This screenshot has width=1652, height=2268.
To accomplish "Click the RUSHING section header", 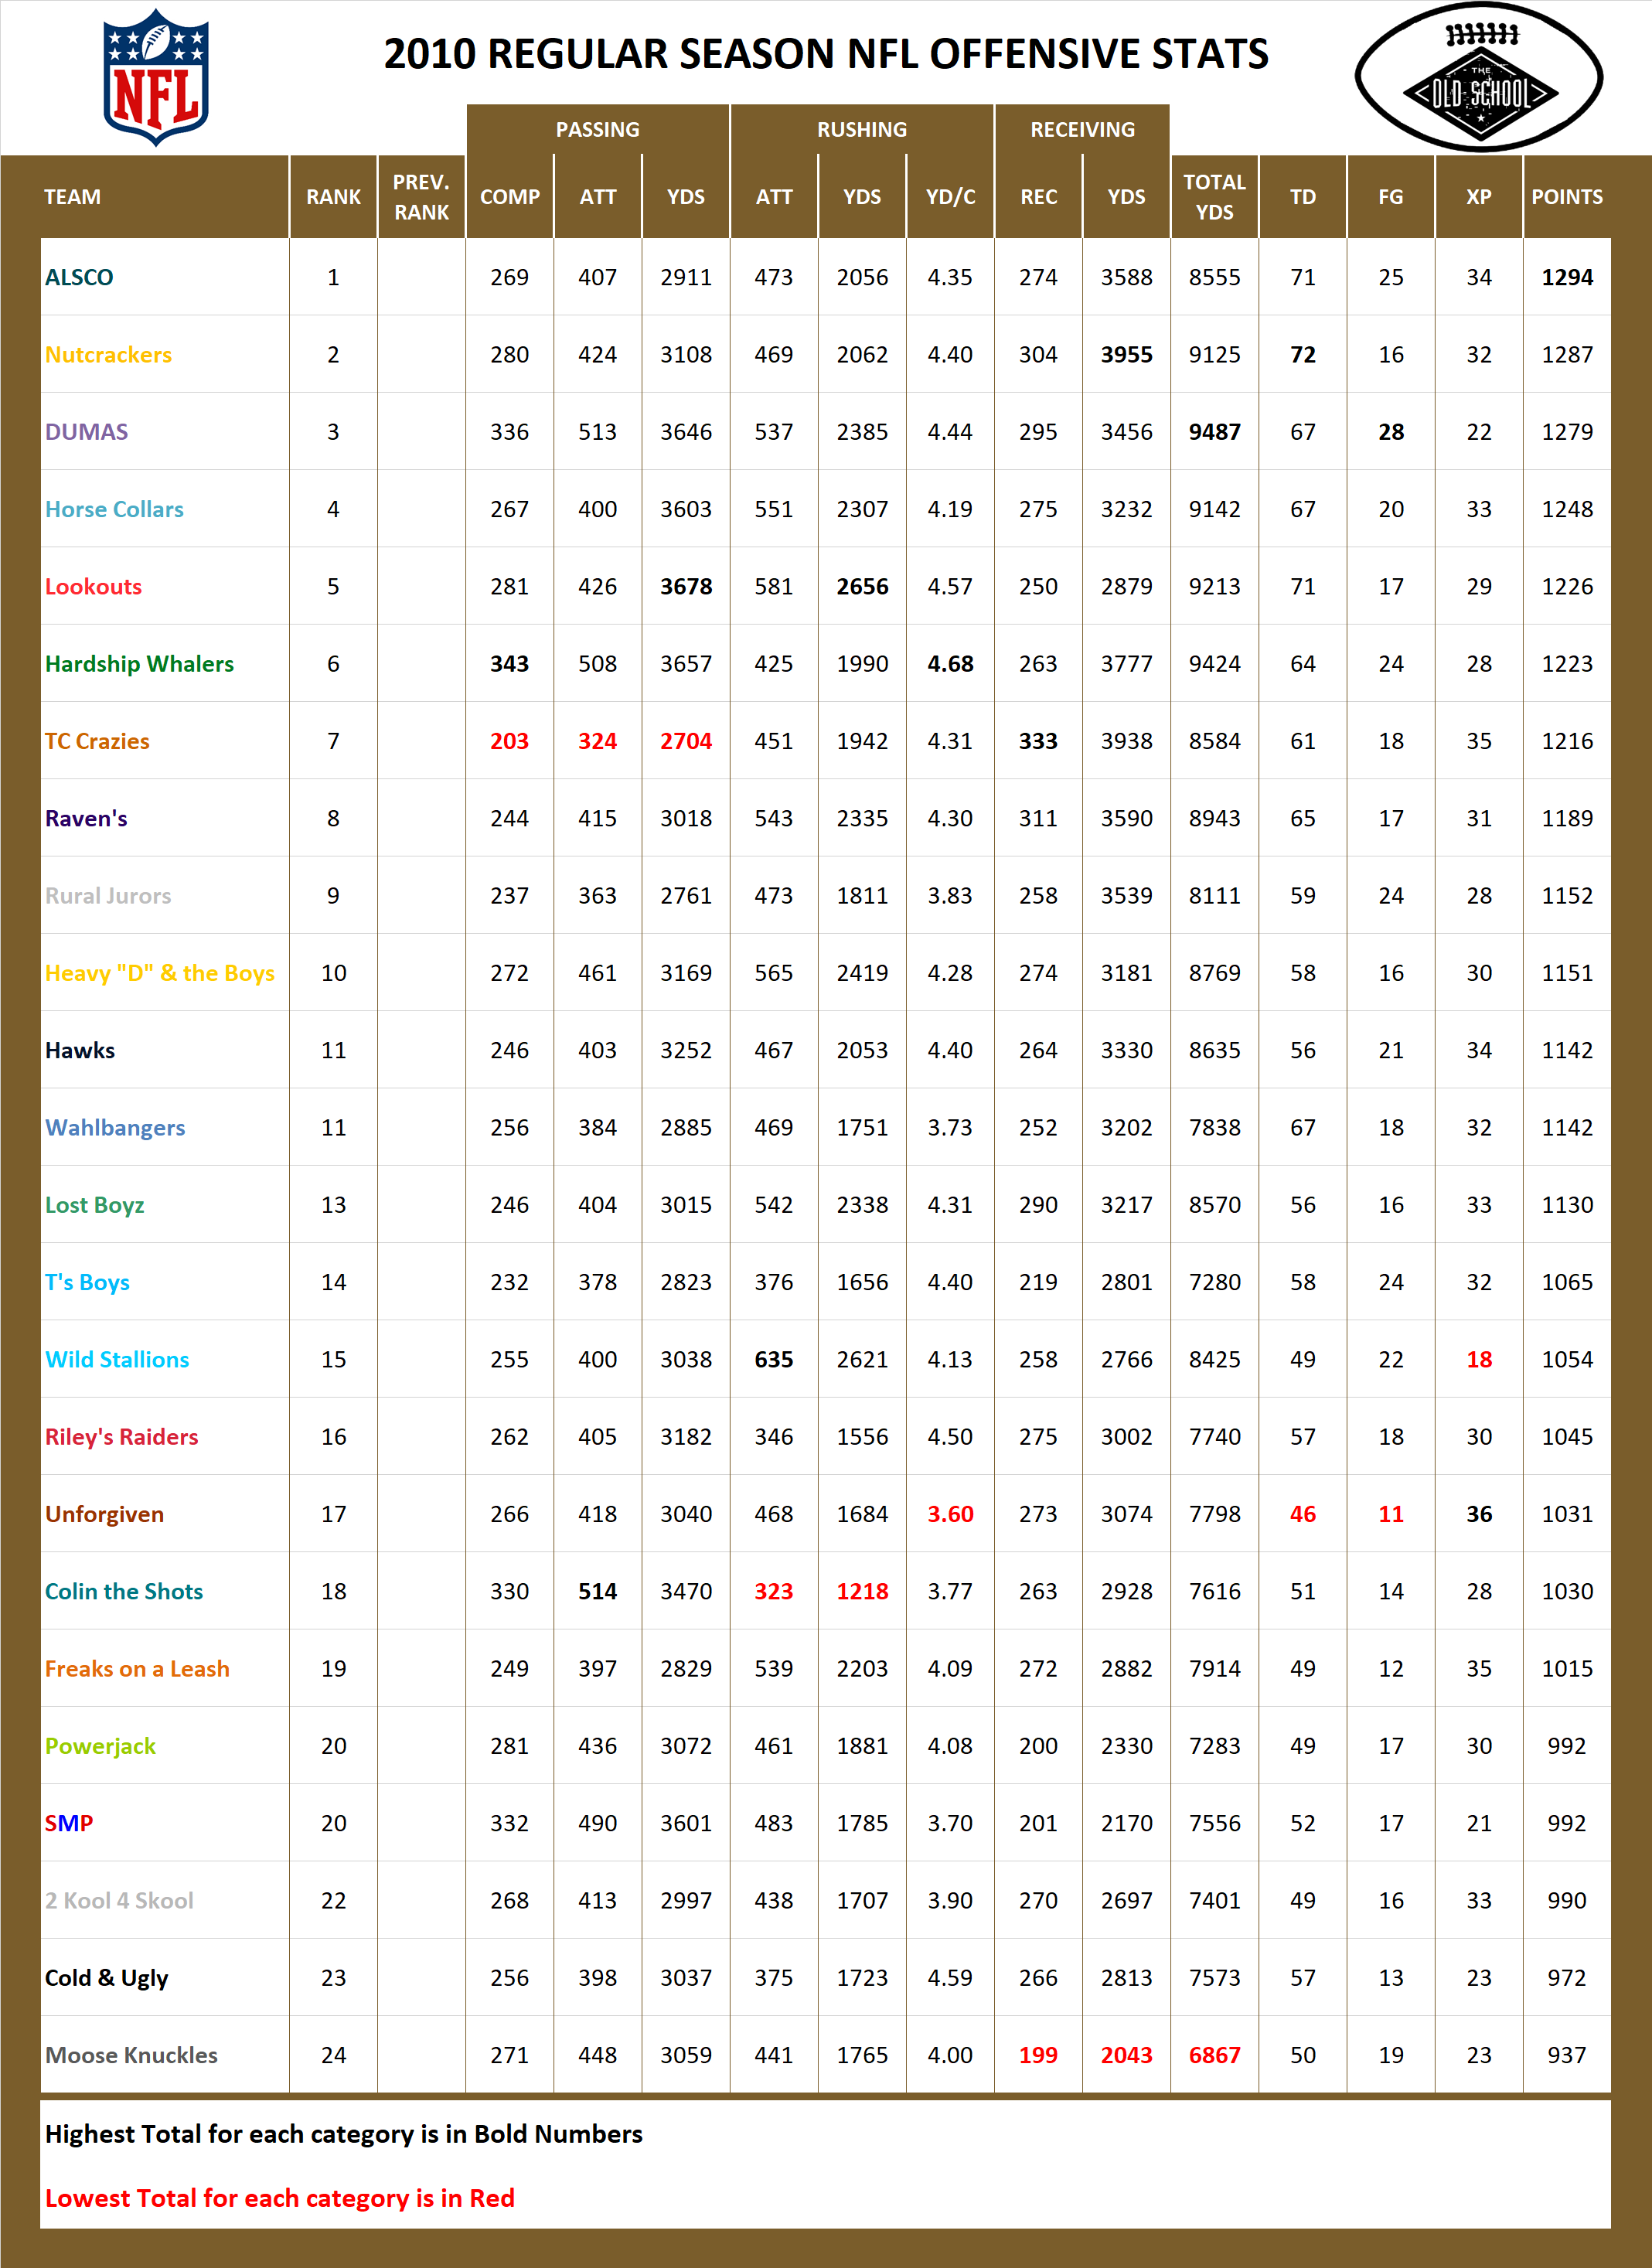I will tap(863, 130).
